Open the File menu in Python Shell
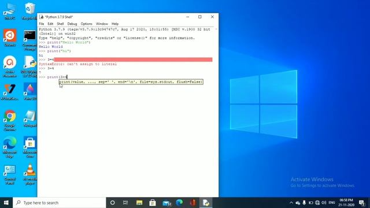 [x=42, y=24]
